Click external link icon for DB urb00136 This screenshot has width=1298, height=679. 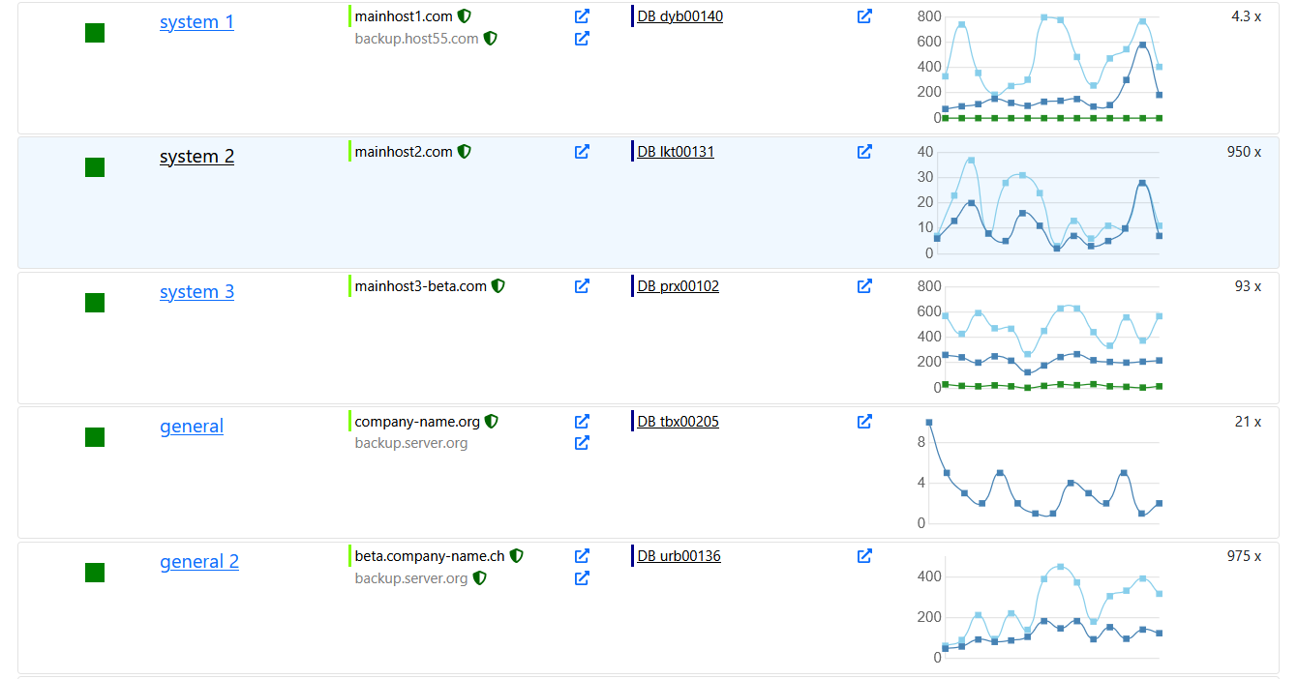864,556
